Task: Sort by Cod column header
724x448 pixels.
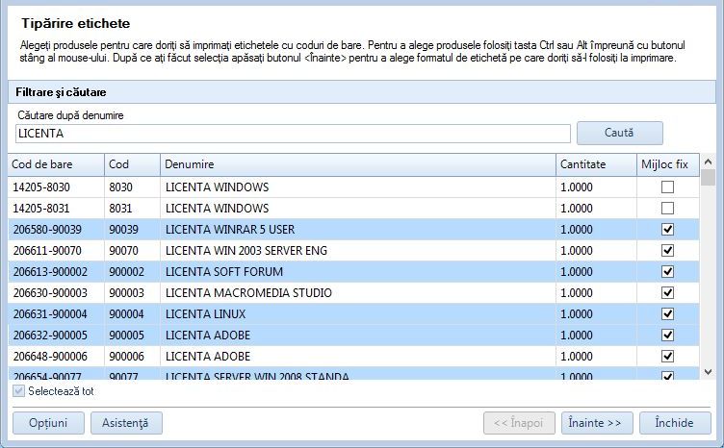Action: pyautogui.click(x=133, y=164)
